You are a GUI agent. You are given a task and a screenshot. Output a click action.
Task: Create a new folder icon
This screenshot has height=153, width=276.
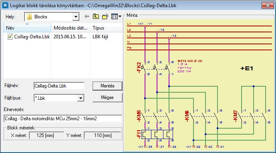click(x=105, y=16)
